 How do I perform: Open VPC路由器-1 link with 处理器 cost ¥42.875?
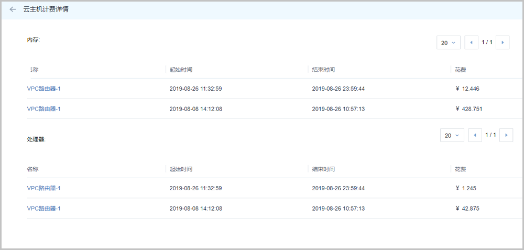coord(44,209)
